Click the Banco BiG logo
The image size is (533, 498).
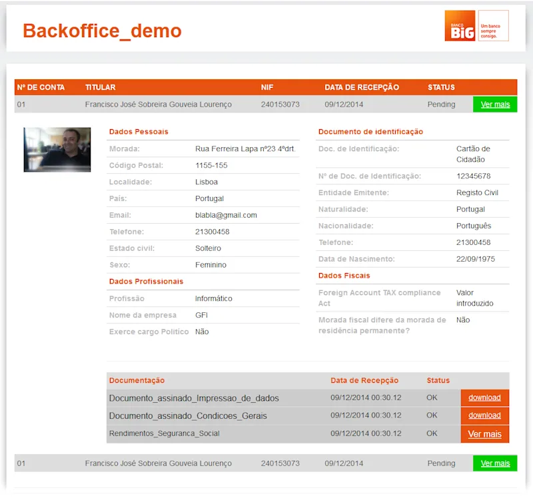(x=460, y=25)
